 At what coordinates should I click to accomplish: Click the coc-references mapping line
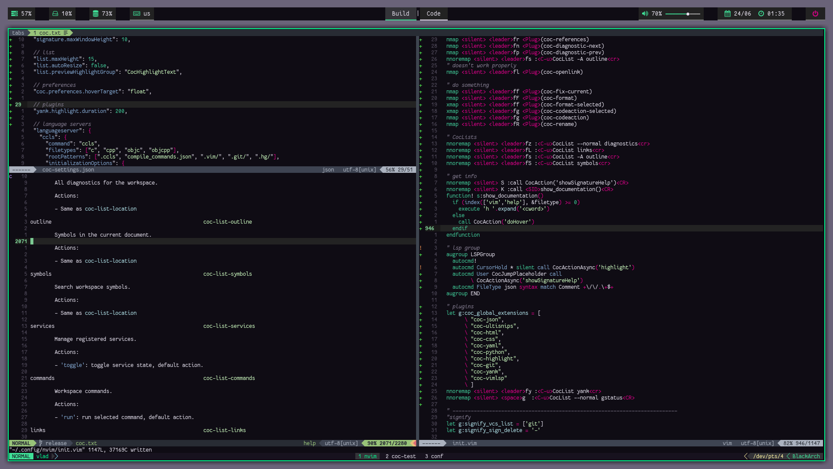click(518, 40)
